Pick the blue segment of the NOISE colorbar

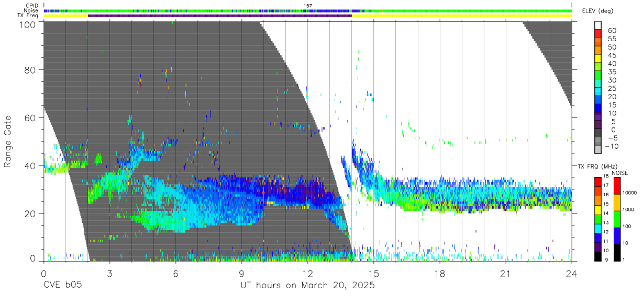617,236
